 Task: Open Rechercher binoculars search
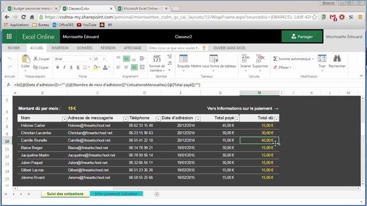[x=337, y=58]
